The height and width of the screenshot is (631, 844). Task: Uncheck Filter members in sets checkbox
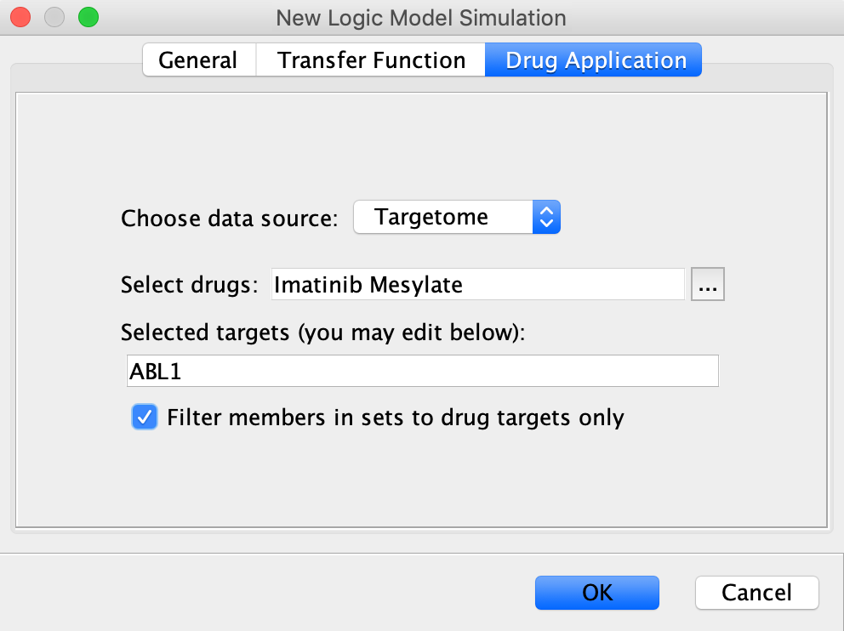tap(145, 417)
